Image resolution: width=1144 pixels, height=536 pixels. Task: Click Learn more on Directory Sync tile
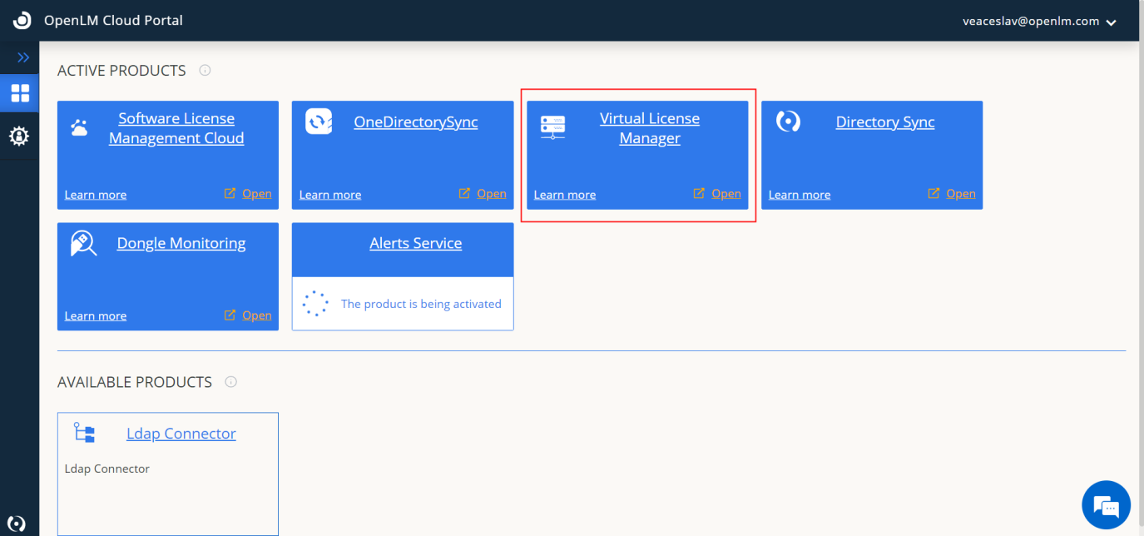pos(799,195)
